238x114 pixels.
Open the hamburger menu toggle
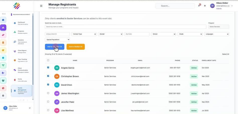click(41, 6)
